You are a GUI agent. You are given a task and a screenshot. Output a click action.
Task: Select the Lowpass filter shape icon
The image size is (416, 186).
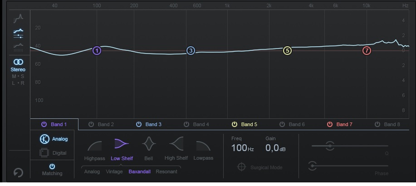[x=203, y=145]
